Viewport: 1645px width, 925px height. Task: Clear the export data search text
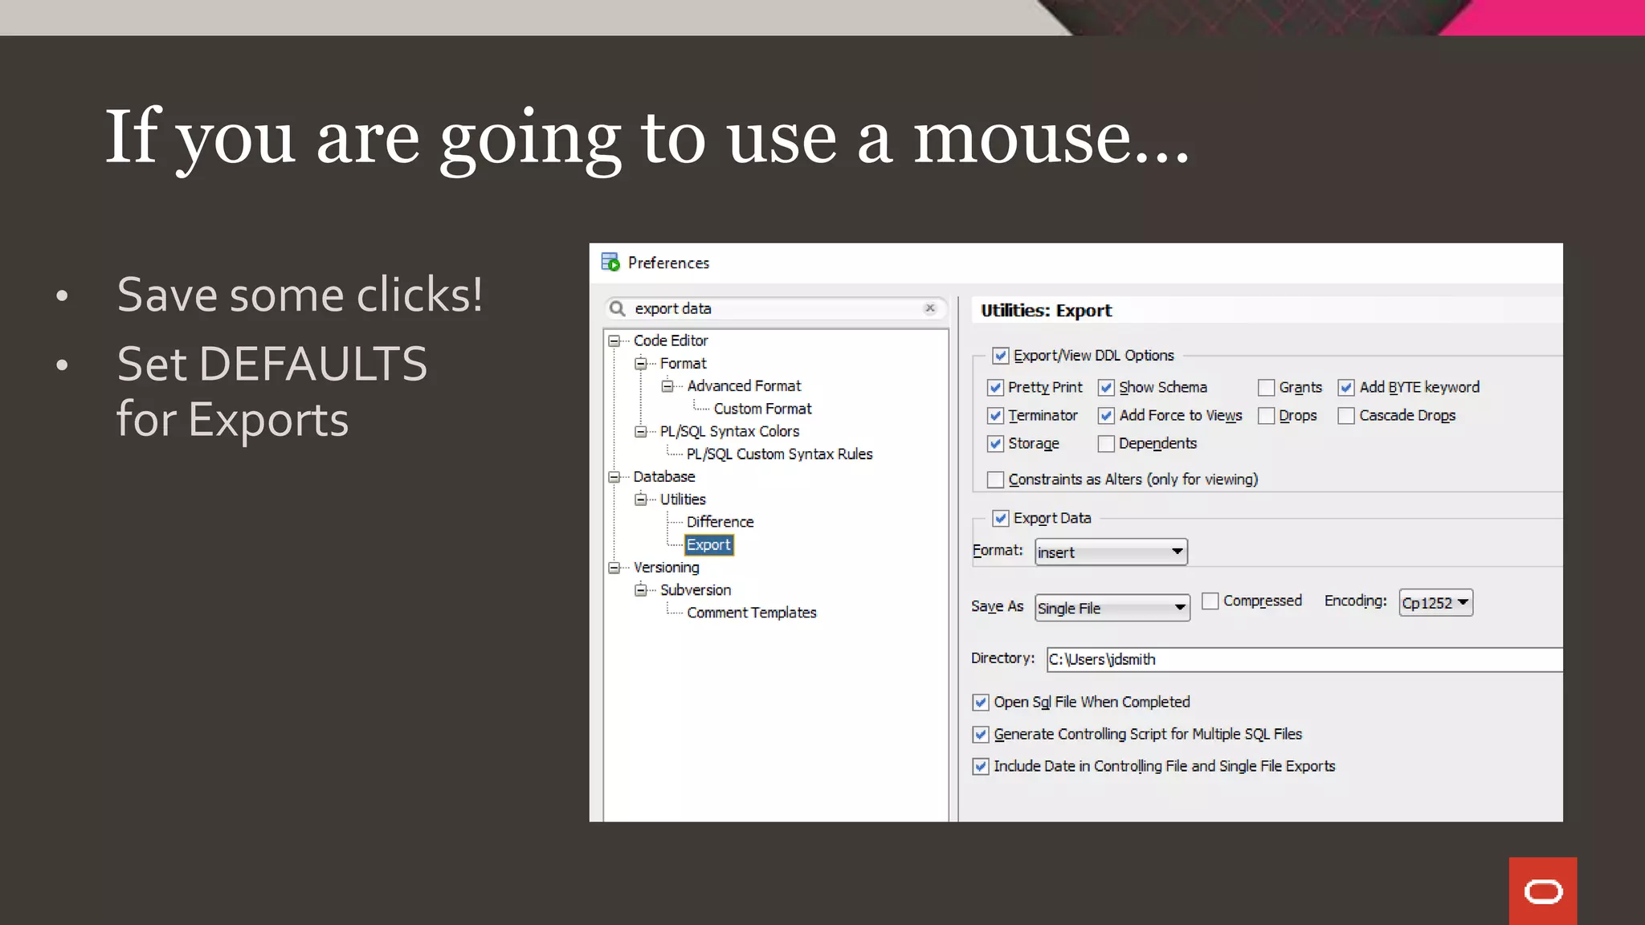tap(930, 308)
